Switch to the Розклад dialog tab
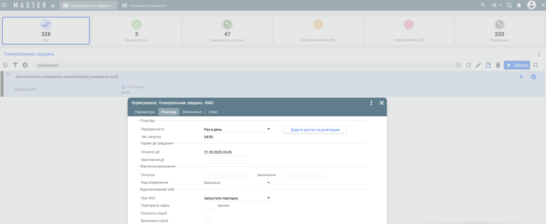 coord(169,112)
